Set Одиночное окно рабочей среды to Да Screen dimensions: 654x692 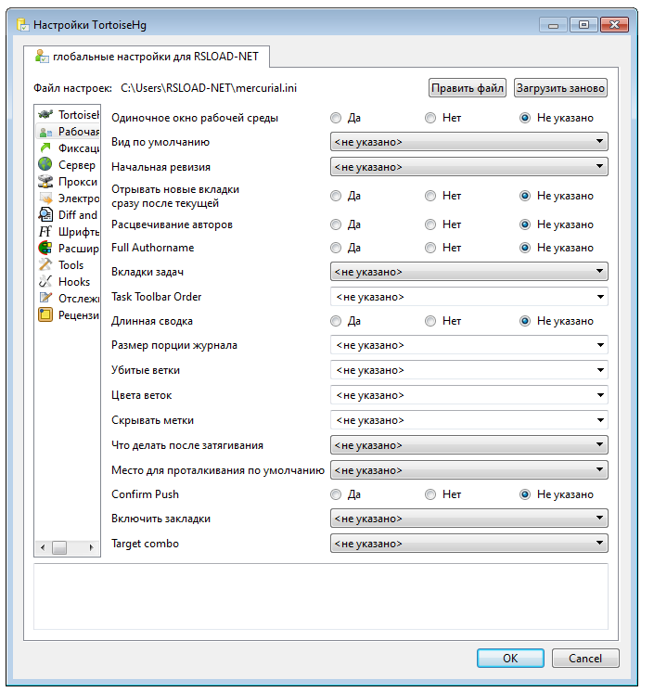tap(336, 118)
